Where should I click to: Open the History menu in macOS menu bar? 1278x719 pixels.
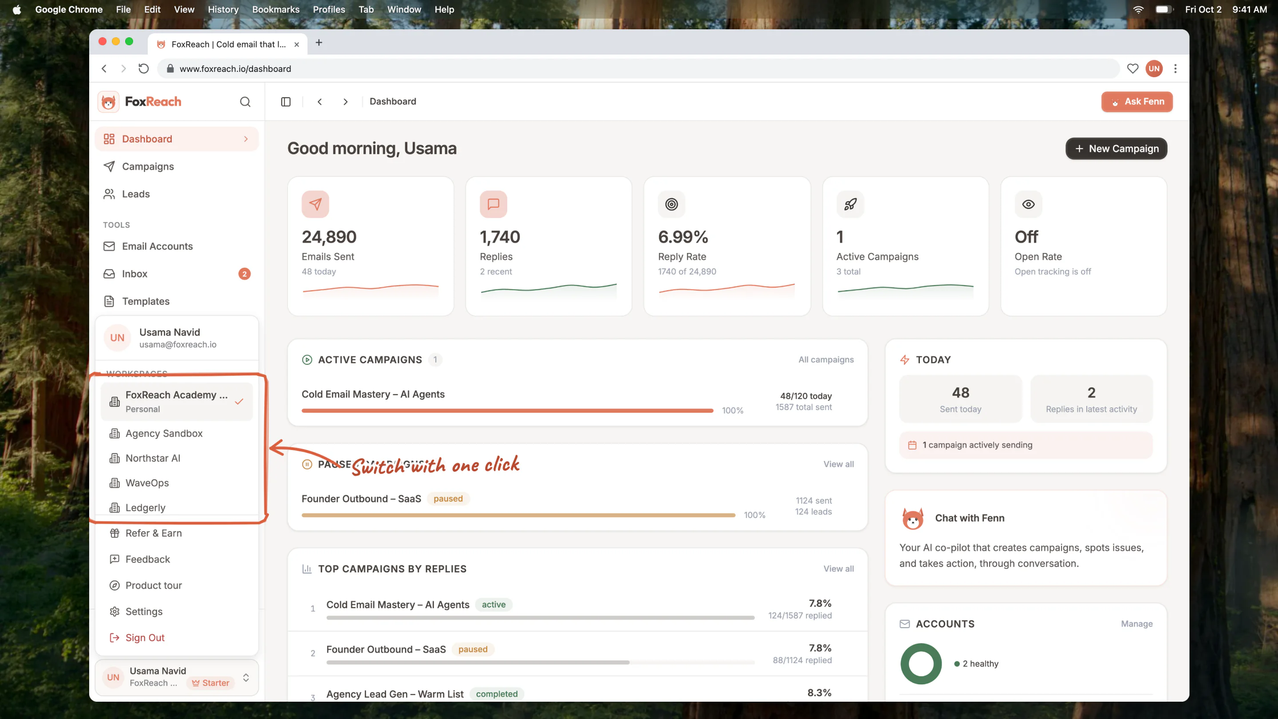pos(223,9)
